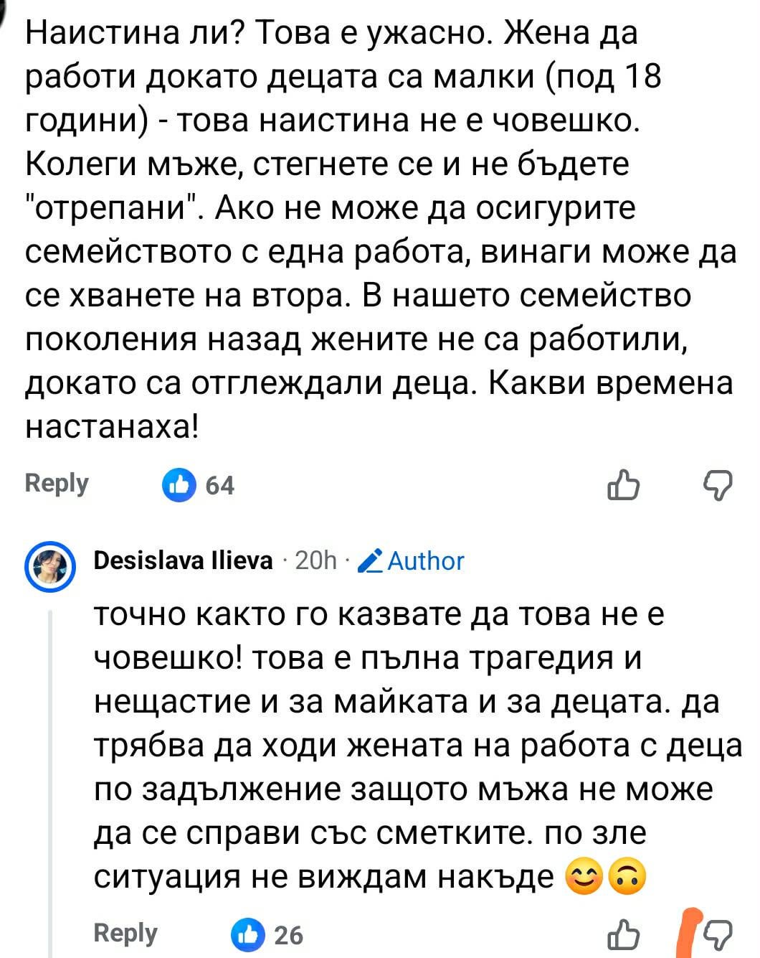The height and width of the screenshot is (958, 760).
Task: Click the upside-down face emoji
Action: point(627,876)
